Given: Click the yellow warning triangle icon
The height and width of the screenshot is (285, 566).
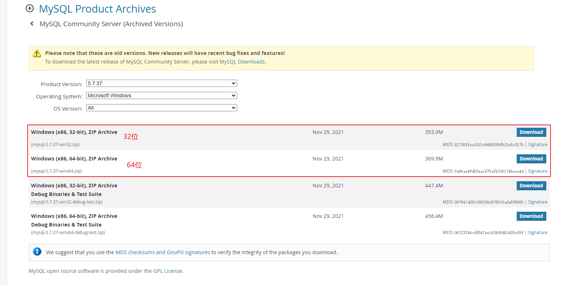Looking at the screenshot, I should (x=37, y=53).
